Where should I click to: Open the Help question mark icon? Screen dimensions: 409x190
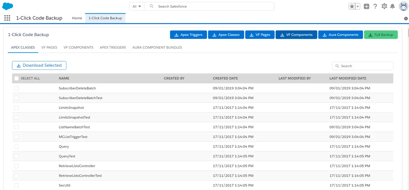375,6
